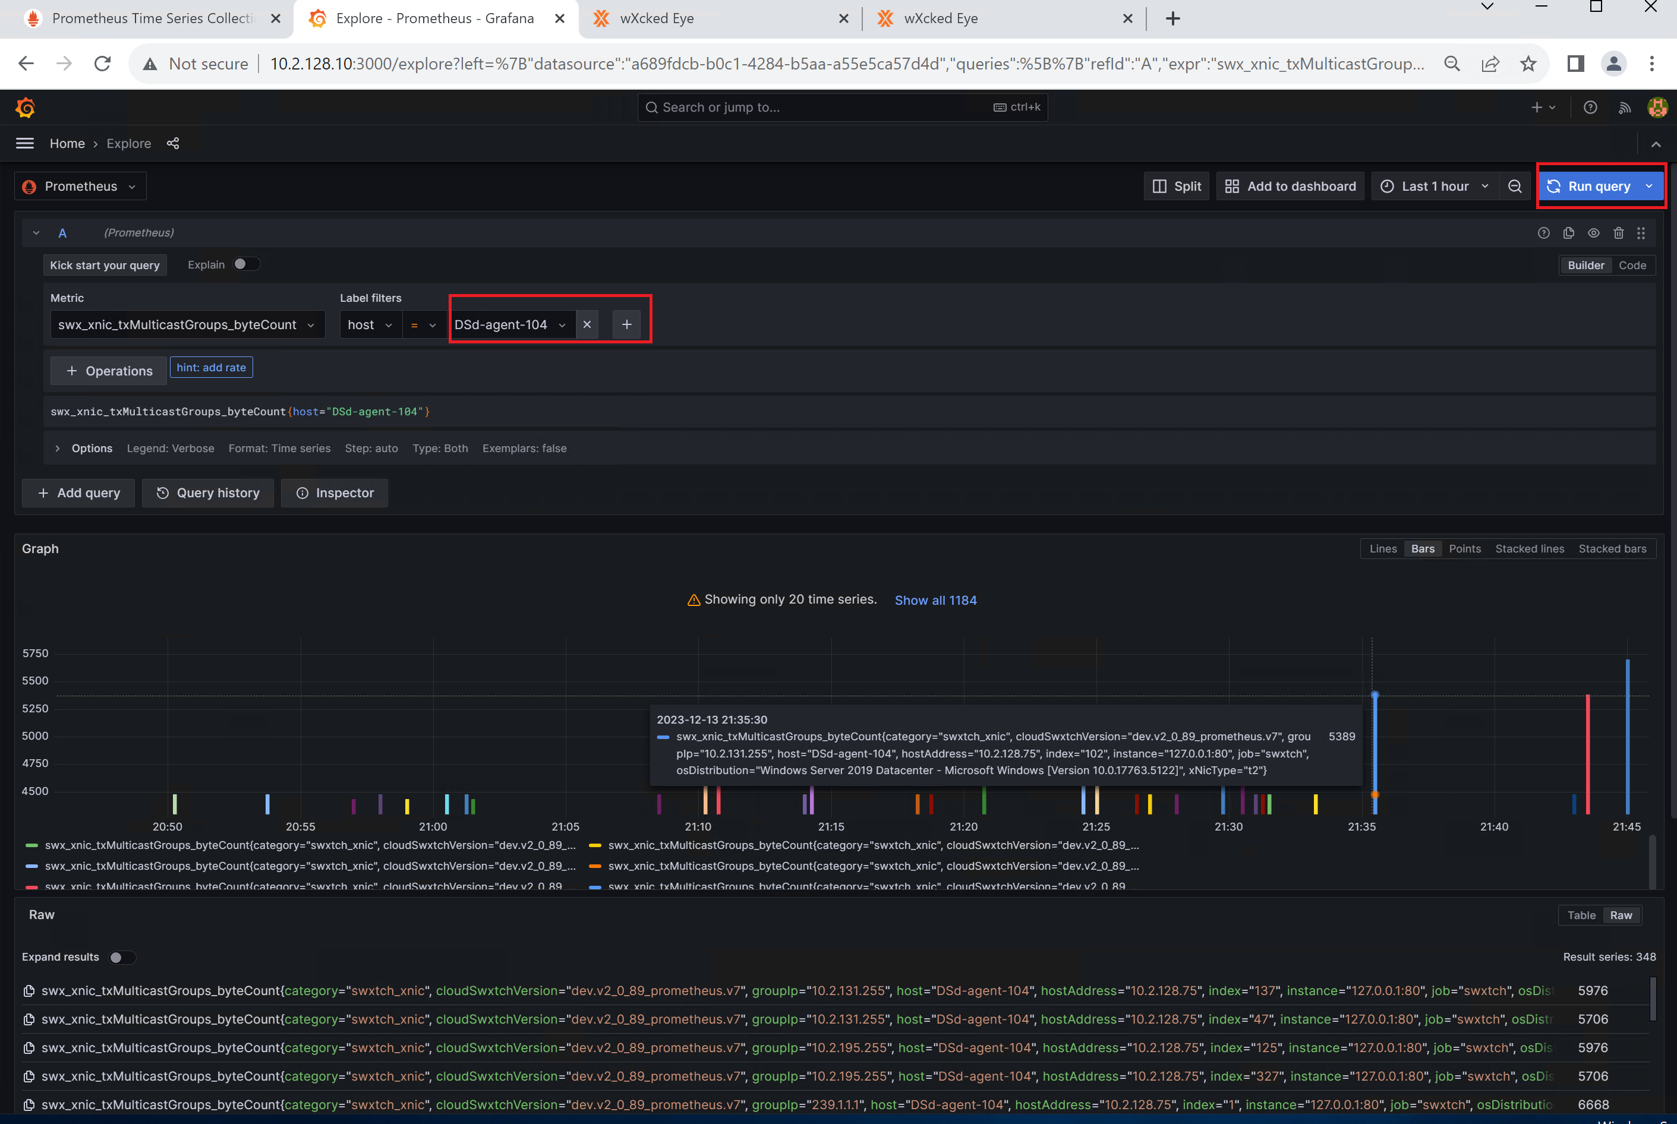Toggle the Expand results switch
Screen dimensions: 1677x1124
pos(121,958)
